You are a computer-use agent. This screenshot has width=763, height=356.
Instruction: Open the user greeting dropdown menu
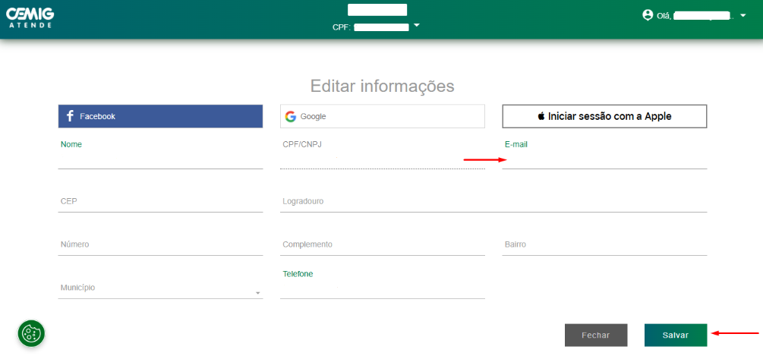click(743, 15)
